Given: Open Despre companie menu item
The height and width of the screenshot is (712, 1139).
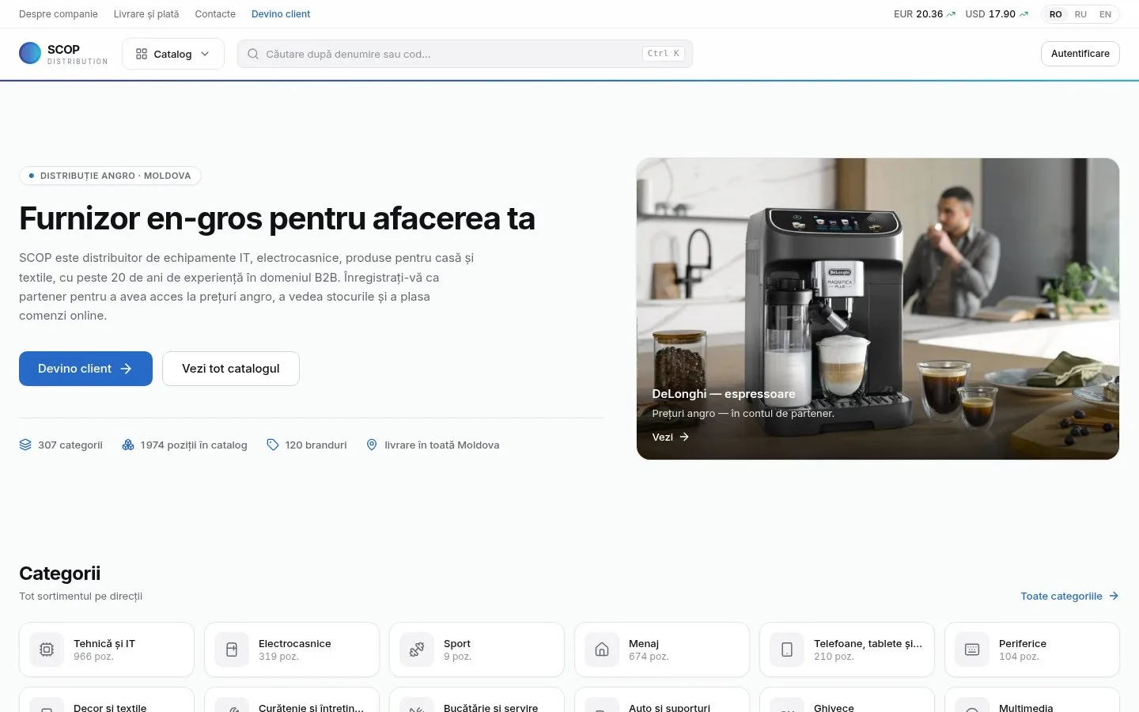Looking at the screenshot, I should click(59, 14).
